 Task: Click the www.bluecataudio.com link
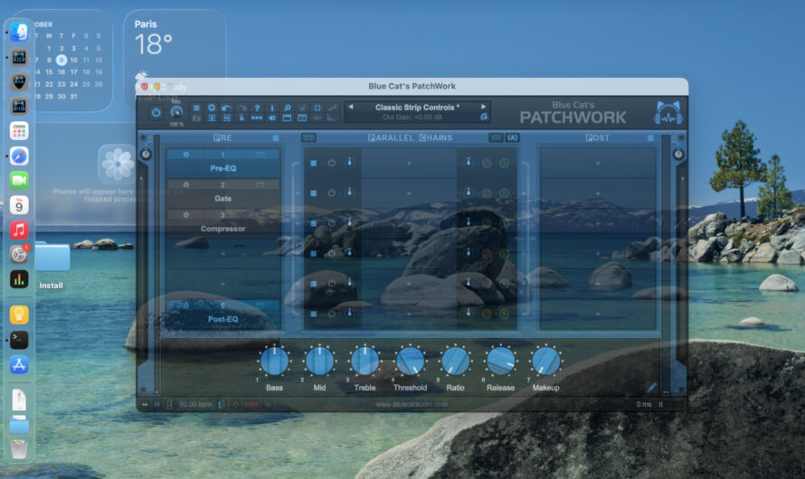412,404
